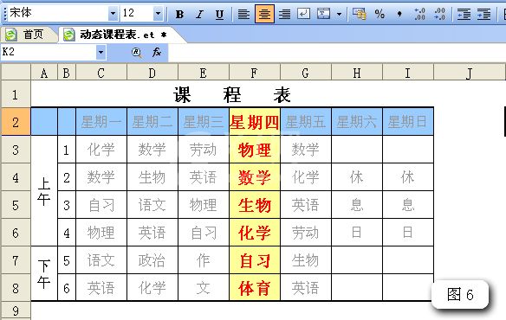Screen dimensions: 506x320
Task: Click the fx insert function button
Action: (157, 52)
